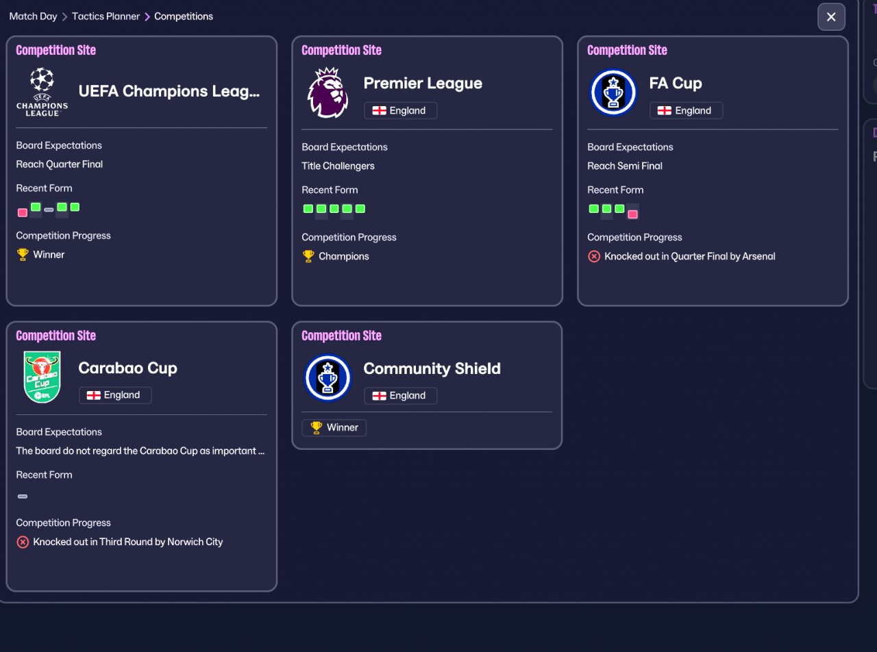The width and height of the screenshot is (877, 652).
Task: Click the England flag in Premier League card
Action: (379, 110)
